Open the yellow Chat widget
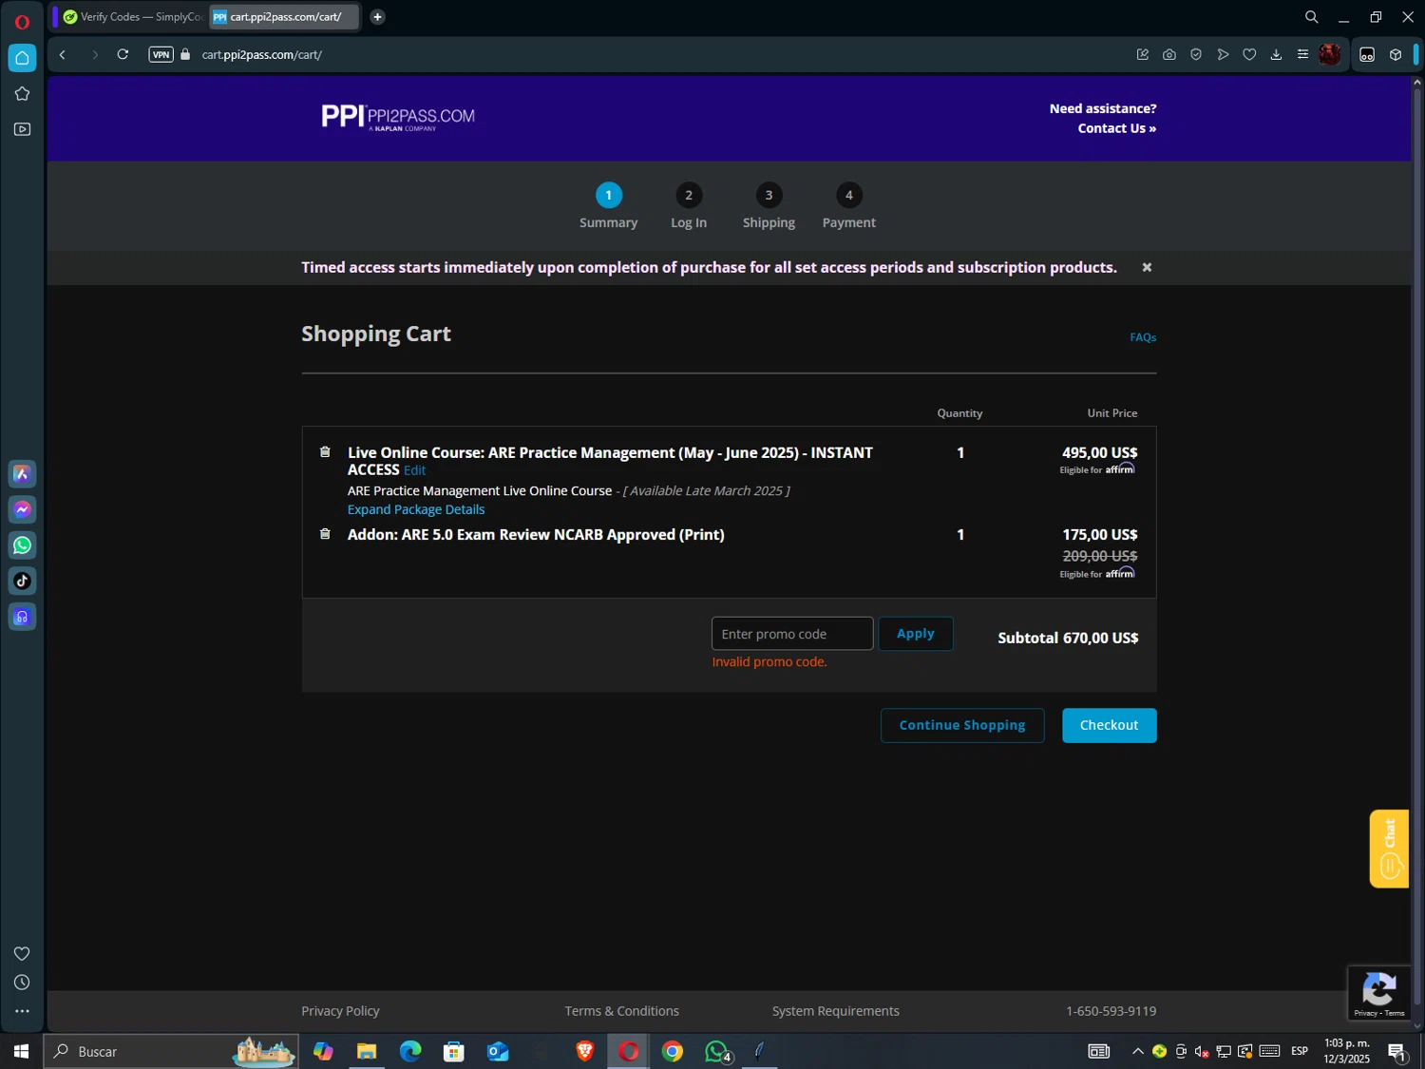This screenshot has width=1425, height=1069. point(1389,849)
